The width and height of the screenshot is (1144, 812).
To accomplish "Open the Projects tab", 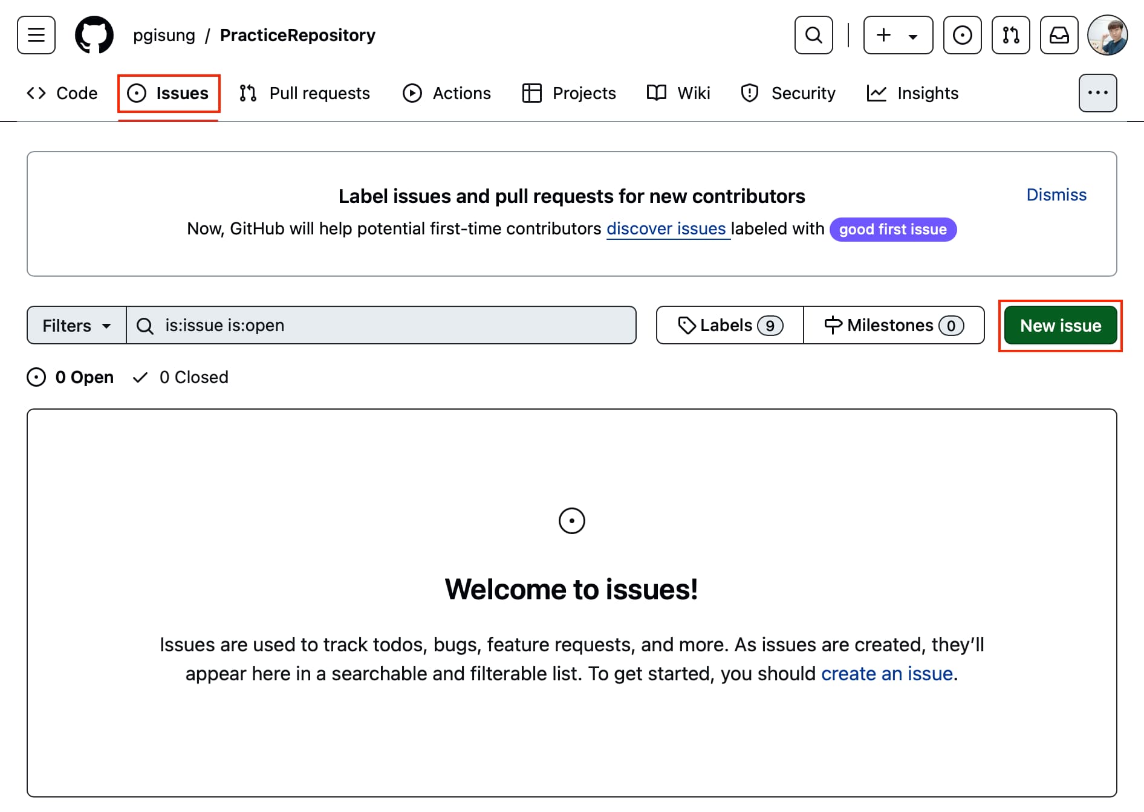I will [x=569, y=93].
